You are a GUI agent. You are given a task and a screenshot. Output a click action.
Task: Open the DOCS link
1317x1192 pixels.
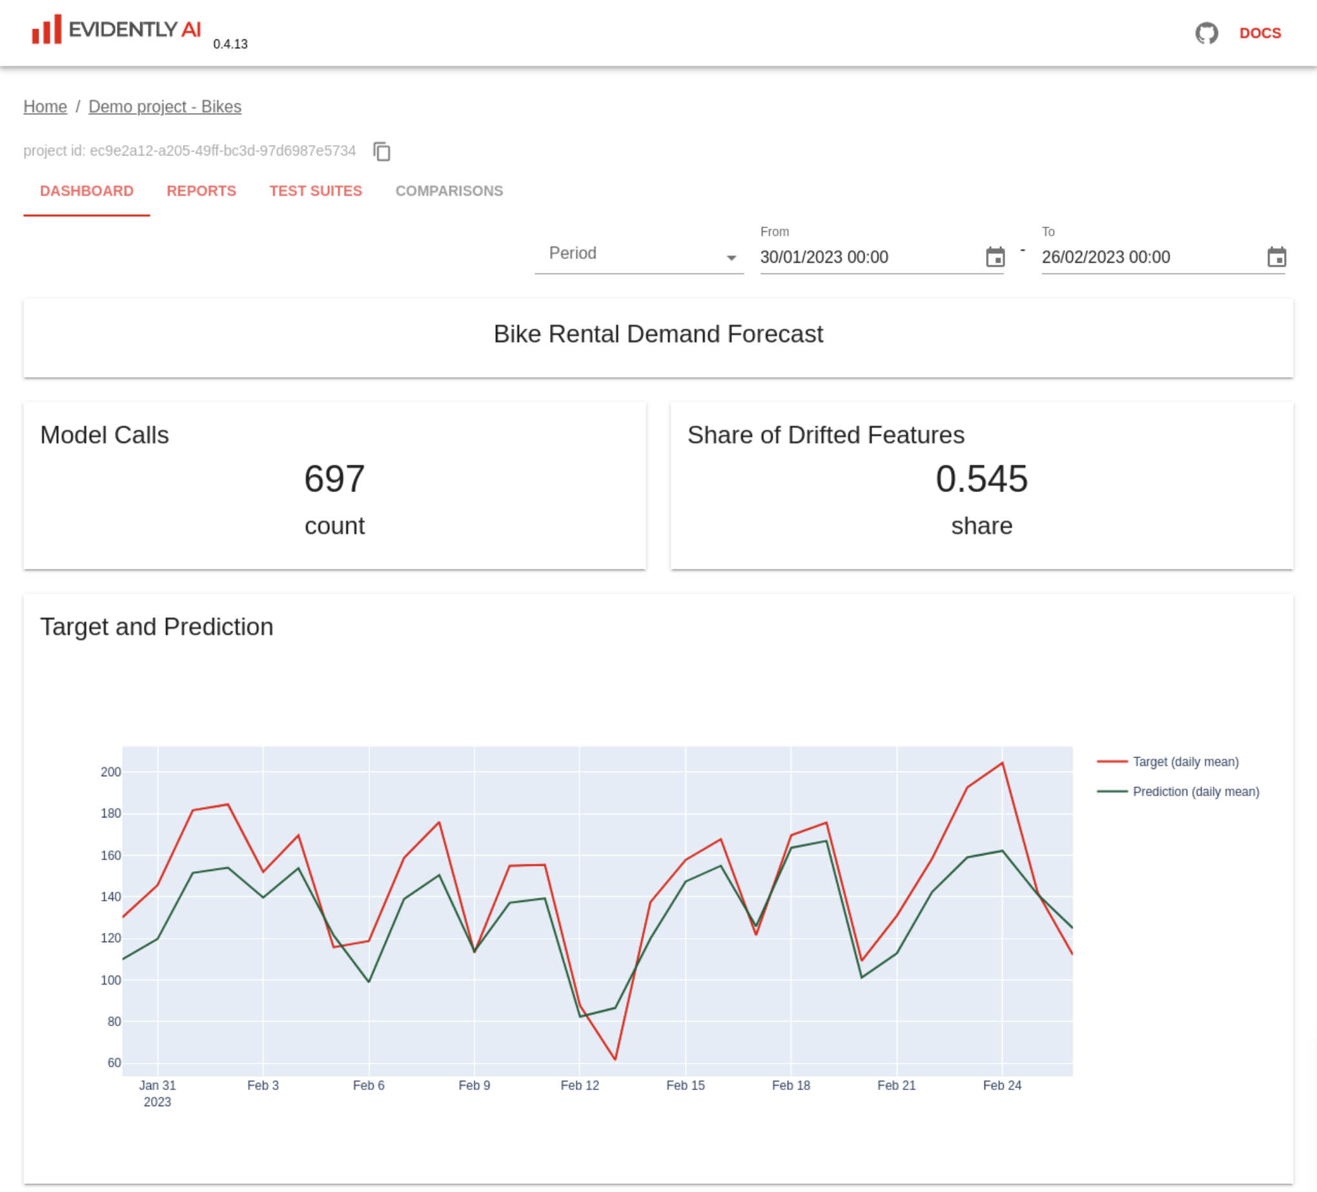1260,34
